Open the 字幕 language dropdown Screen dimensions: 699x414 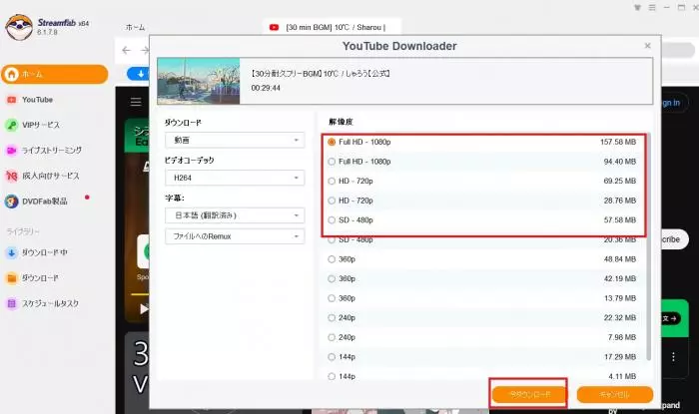[235, 215]
